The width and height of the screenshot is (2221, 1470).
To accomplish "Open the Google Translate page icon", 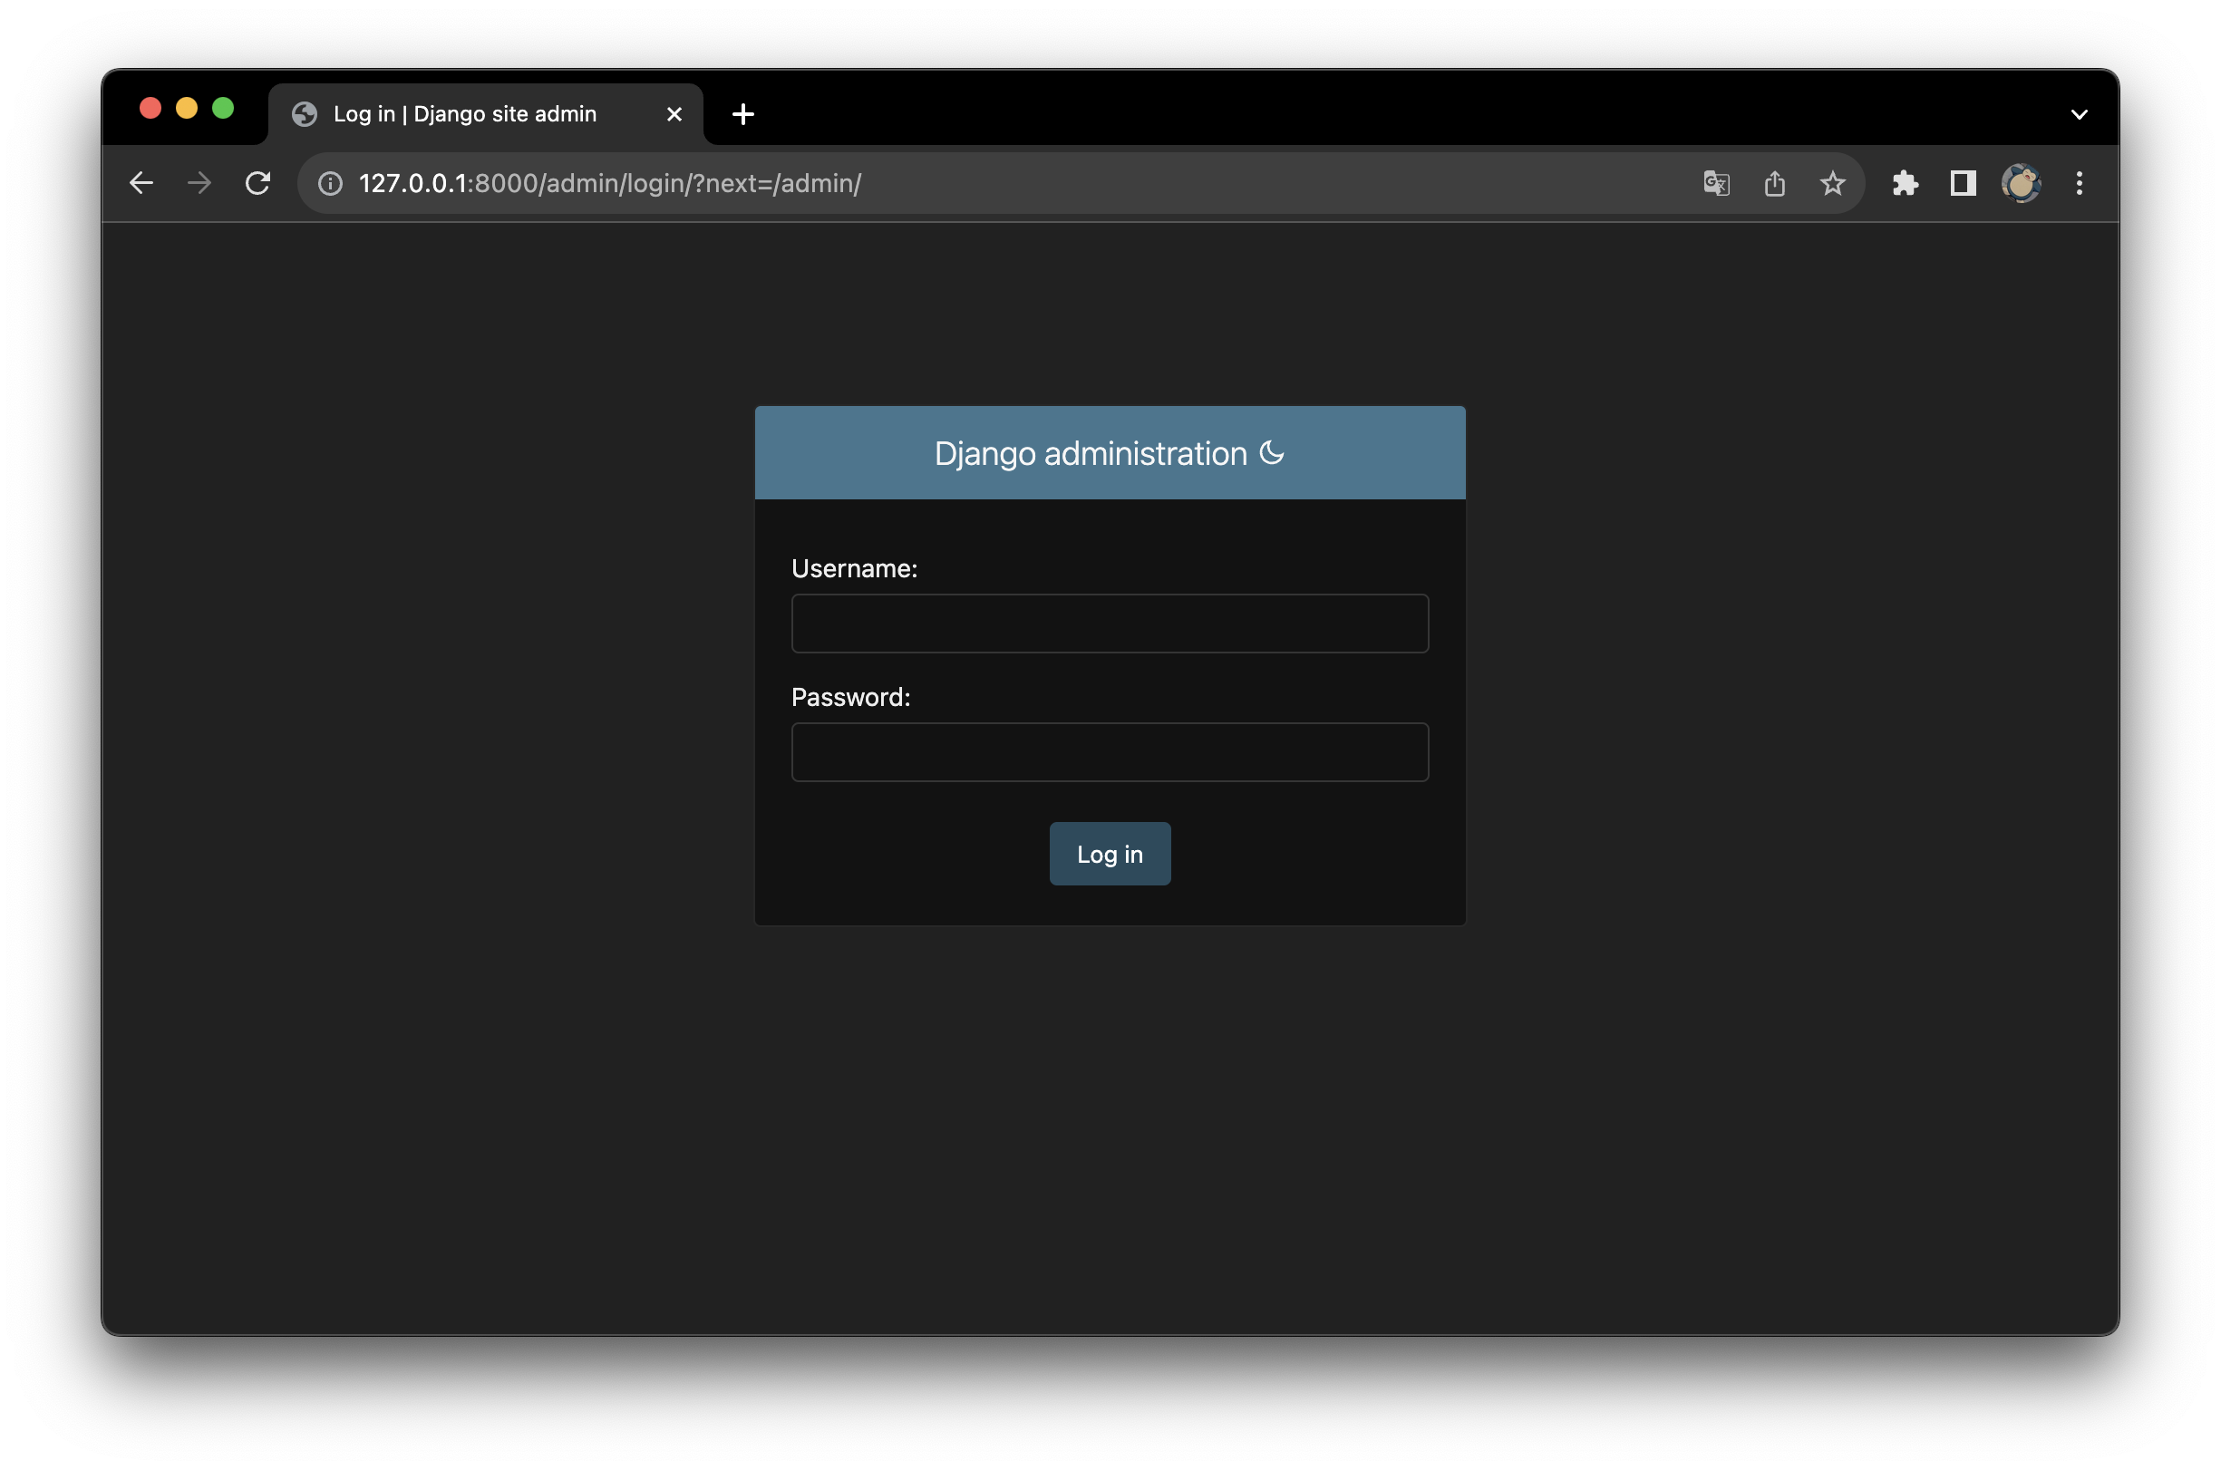I will pos(1716,183).
